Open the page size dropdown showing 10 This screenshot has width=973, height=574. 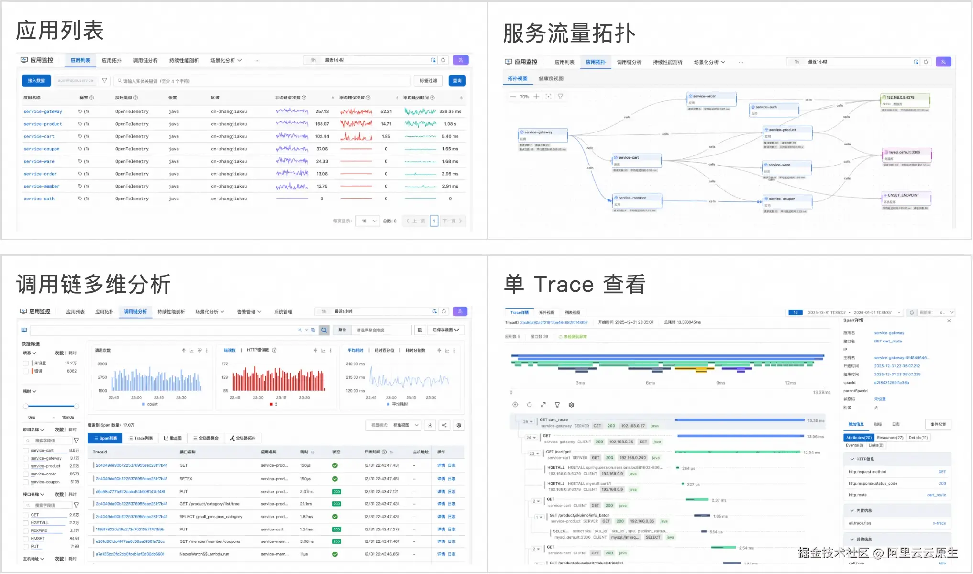coord(368,221)
